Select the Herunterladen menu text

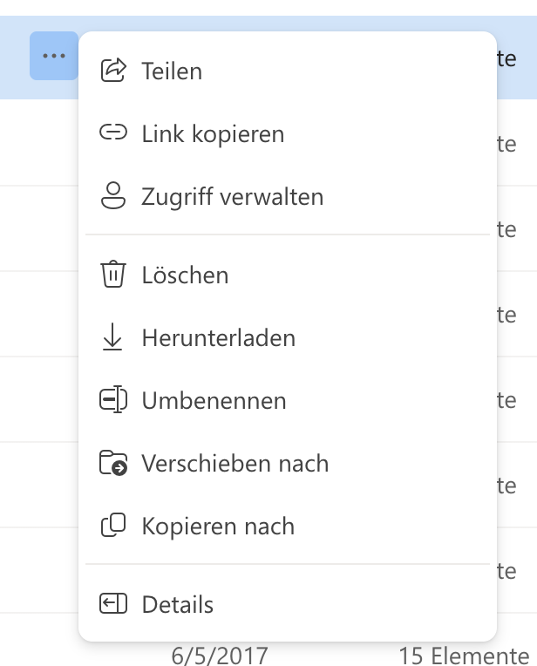[219, 338]
